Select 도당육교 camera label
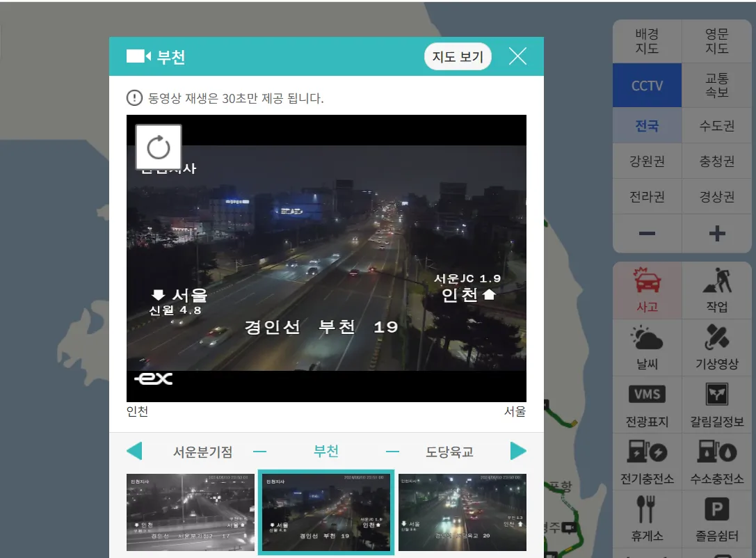This screenshot has height=558, width=756. [449, 452]
